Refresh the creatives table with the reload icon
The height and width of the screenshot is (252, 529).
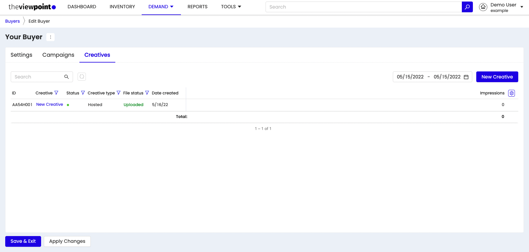click(x=82, y=77)
